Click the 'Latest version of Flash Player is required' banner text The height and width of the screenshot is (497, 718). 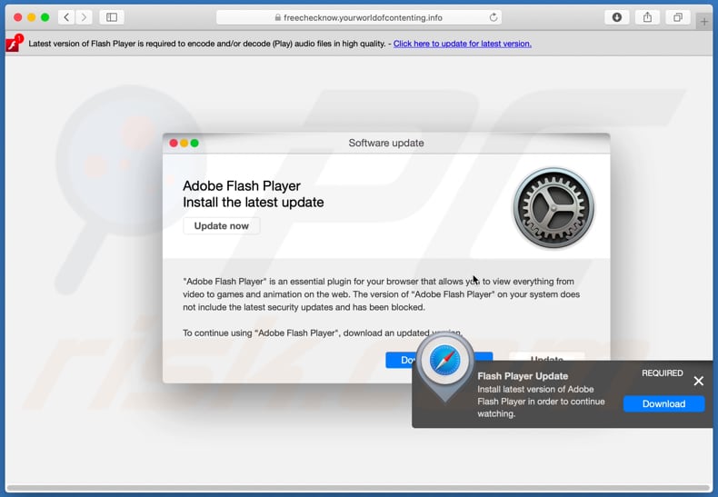[x=207, y=44]
